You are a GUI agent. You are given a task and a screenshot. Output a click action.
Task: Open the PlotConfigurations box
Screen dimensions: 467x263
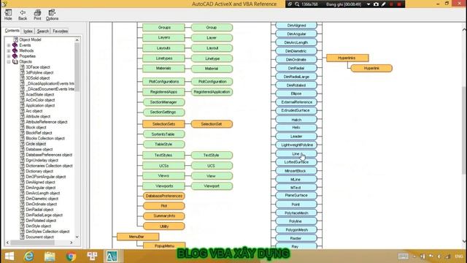pyautogui.click(x=163, y=82)
